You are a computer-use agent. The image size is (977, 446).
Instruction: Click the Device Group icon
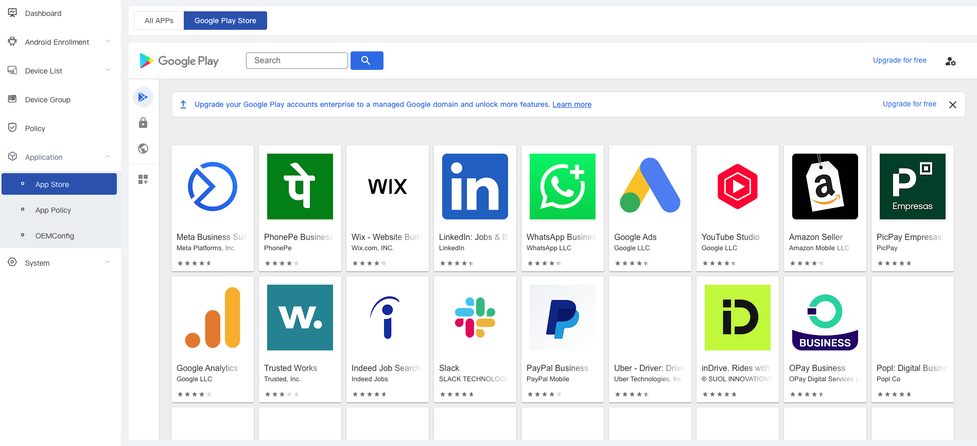click(x=12, y=99)
